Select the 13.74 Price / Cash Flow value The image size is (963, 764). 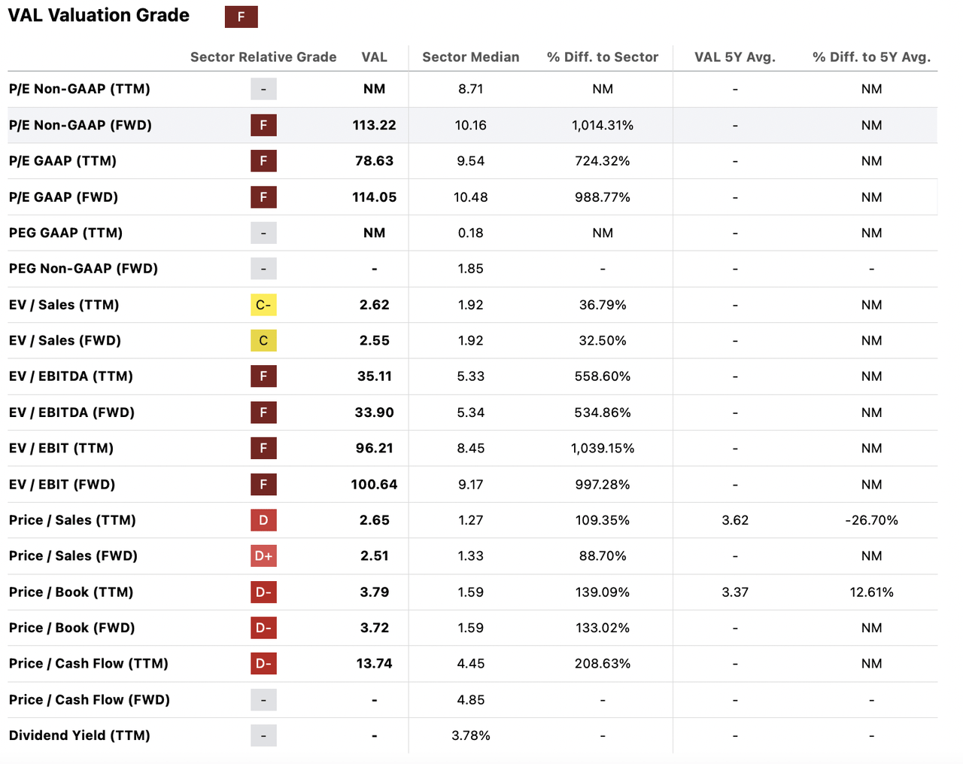[x=374, y=663]
